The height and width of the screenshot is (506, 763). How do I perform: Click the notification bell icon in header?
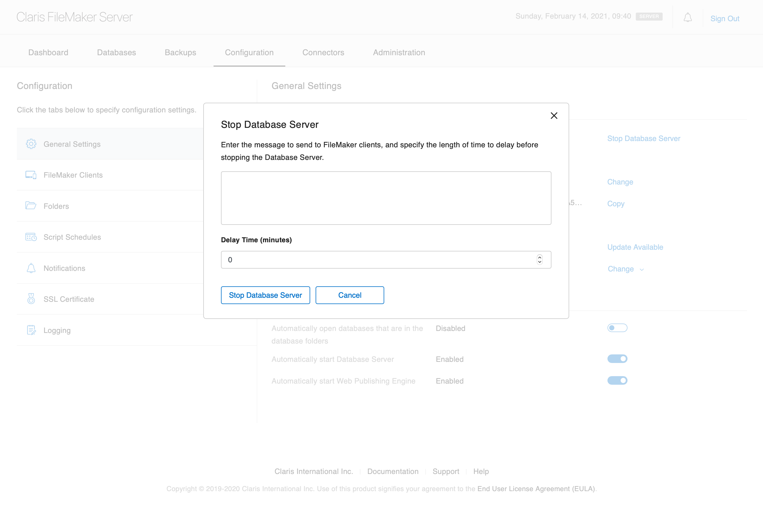click(688, 17)
